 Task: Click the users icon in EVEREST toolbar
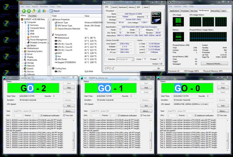coord(44,11)
